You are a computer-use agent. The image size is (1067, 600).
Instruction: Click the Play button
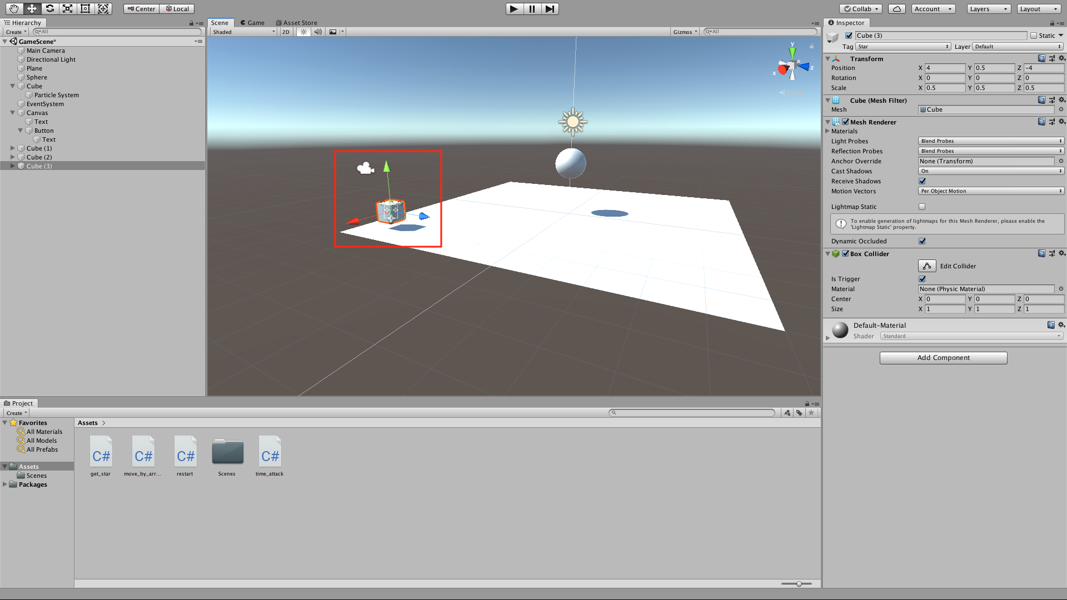tap(514, 9)
